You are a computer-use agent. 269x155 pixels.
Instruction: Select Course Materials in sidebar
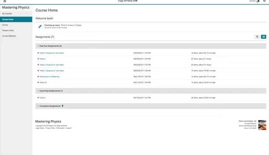click(x=9, y=36)
